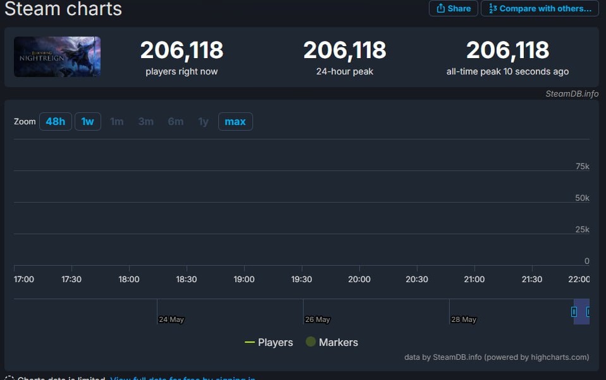The image size is (606, 380).
Task: Click the 24 May navigator label
Action: click(171, 319)
